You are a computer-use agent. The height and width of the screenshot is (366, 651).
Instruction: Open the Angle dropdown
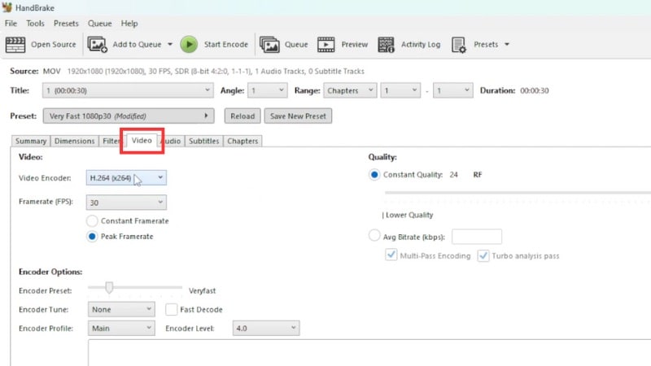click(268, 90)
